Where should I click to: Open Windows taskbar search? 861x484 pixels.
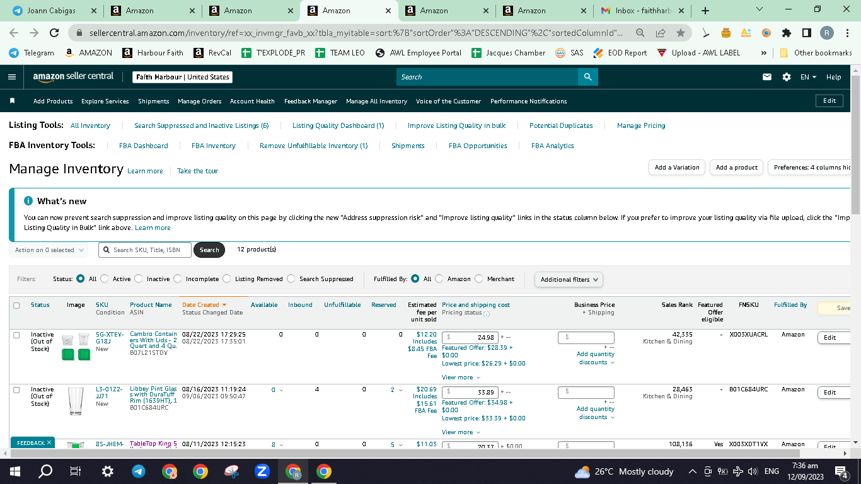[45, 471]
